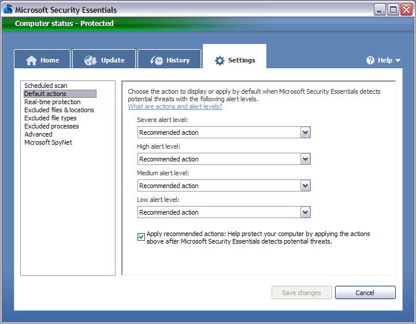Click the Help question mark icon
This screenshot has height=324, width=416.
pyautogui.click(x=370, y=60)
